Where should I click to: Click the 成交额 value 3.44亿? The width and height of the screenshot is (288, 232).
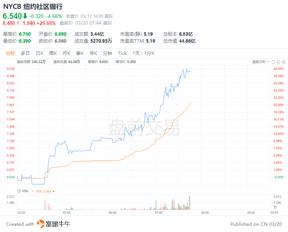coord(97,34)
